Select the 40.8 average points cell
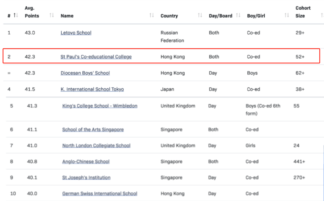 [x=32, y=162]
